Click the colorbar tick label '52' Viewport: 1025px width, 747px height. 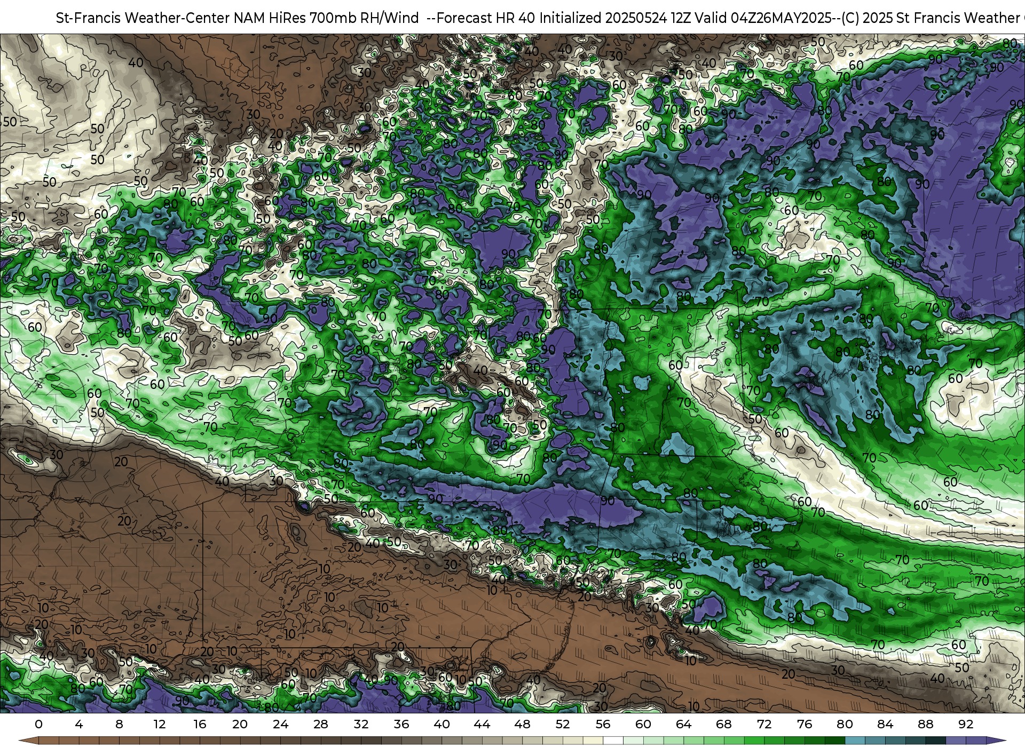563,724
